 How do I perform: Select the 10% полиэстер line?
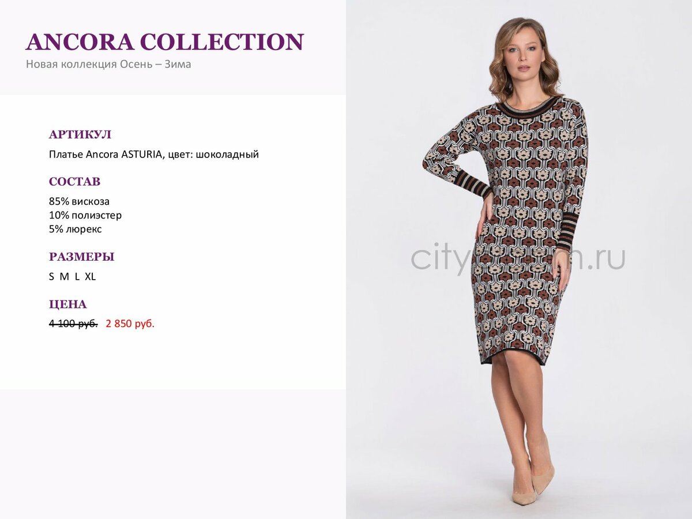[x=85, y=215]
